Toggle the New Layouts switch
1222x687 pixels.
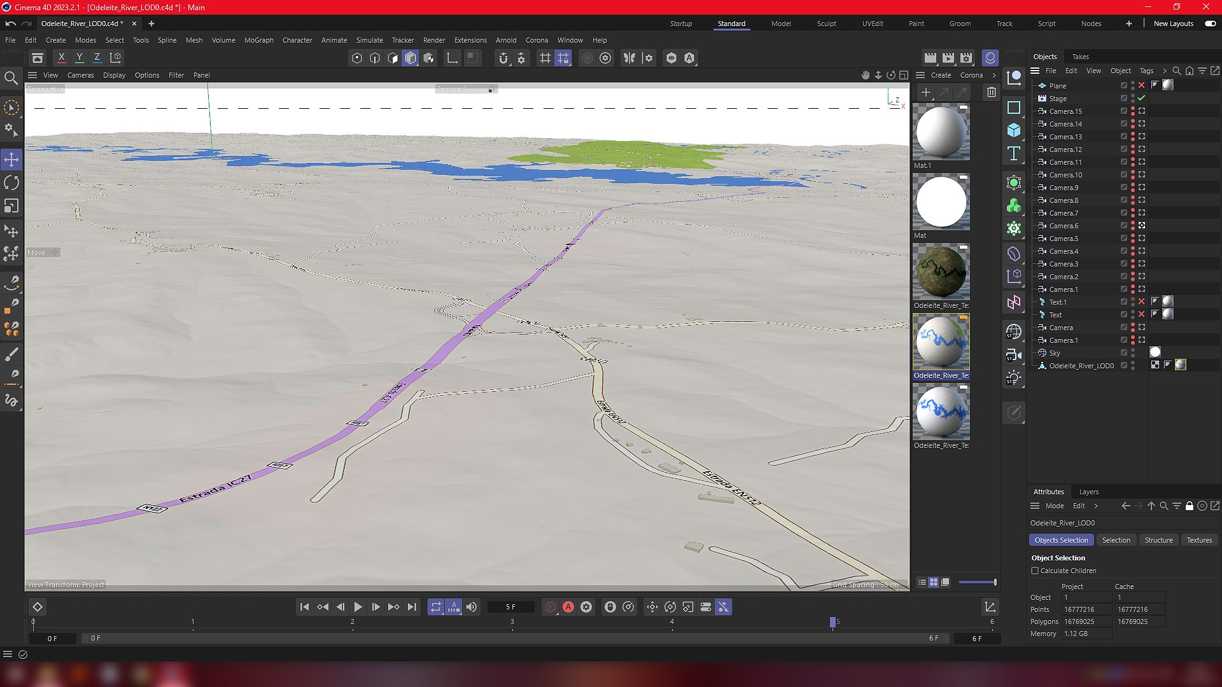coord(1210,24)
